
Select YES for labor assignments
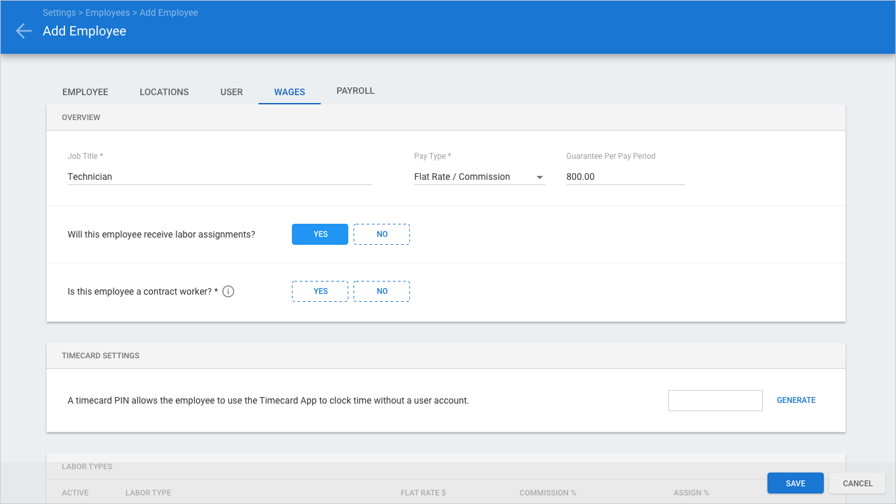click(320, 234)
